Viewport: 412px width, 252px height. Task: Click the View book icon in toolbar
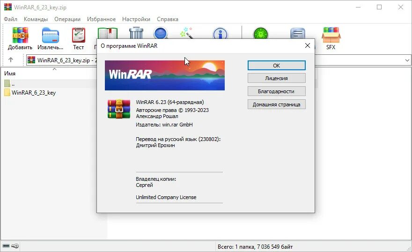coord(107,33)
